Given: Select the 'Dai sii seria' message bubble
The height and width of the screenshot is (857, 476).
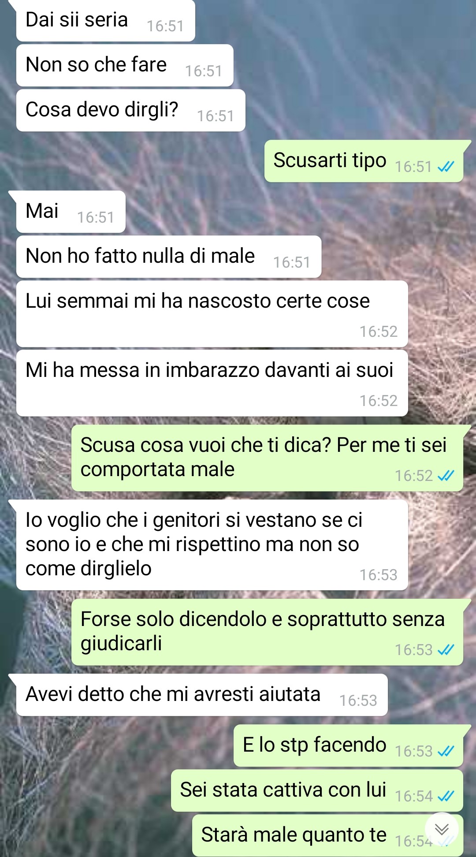Looking at the screenshot, I should [106, 21].
